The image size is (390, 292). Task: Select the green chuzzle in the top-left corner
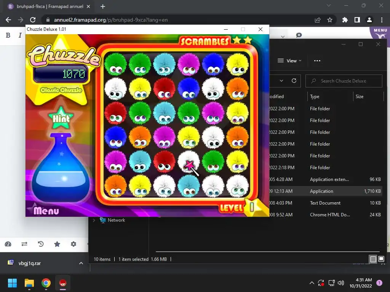(x=115, y=65)
